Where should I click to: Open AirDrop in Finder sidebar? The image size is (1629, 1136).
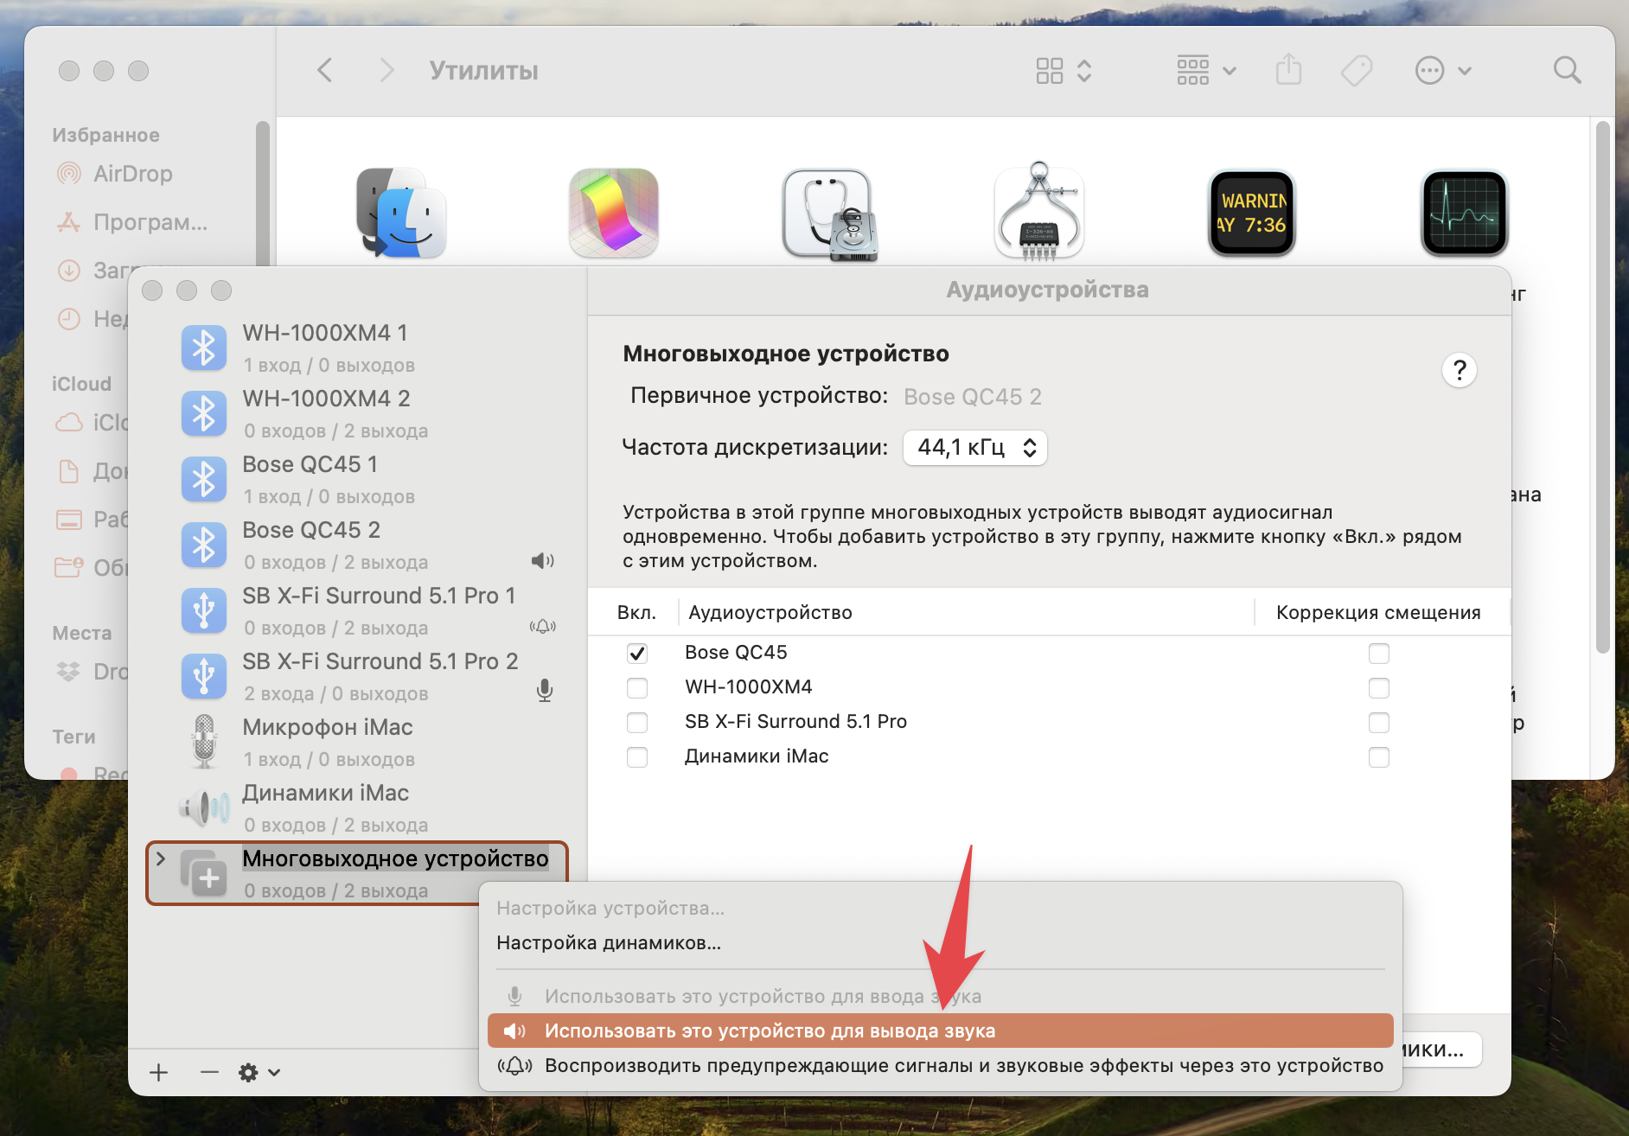point(133,174)
